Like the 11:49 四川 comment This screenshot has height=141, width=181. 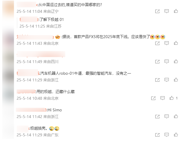pos(176,61)
